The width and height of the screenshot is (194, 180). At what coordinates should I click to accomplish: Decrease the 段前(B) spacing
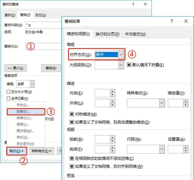(112, 141)
